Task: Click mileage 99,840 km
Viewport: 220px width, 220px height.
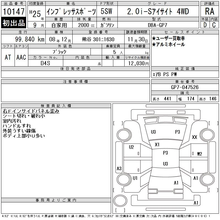Action: pos(30,39)
